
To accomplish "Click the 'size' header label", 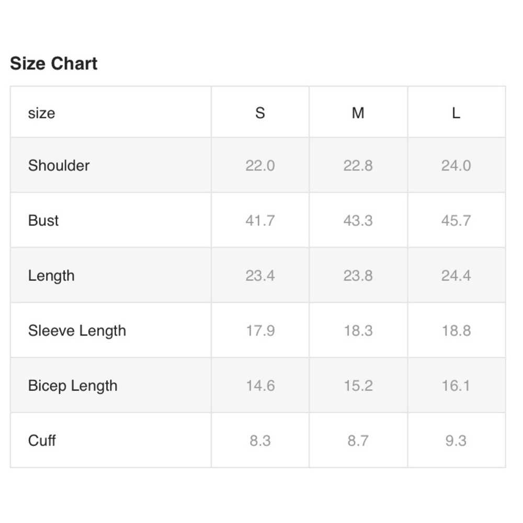I will [x=41, y=113].
